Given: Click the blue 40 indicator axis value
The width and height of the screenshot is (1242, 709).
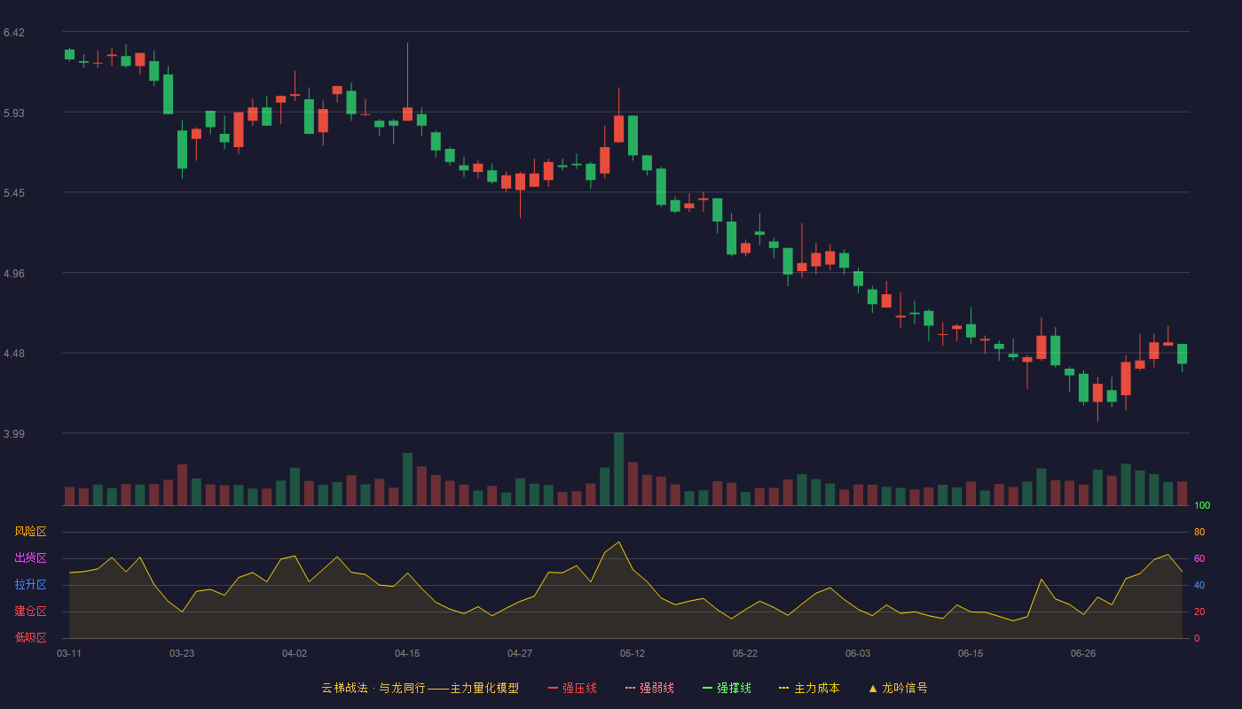Looking at the screenshot, I should click(1199, 585).
